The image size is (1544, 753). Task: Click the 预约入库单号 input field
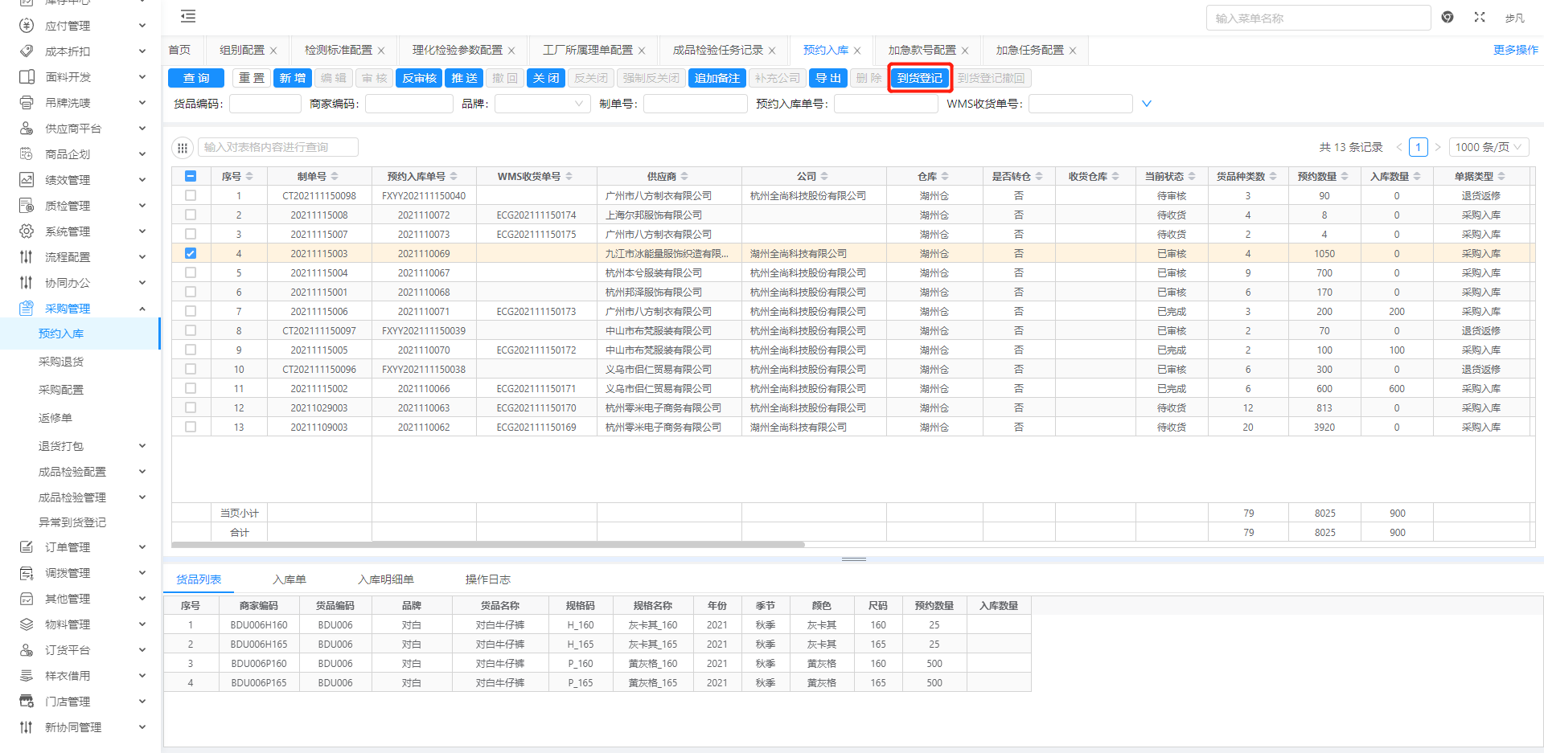pos(885,104)
